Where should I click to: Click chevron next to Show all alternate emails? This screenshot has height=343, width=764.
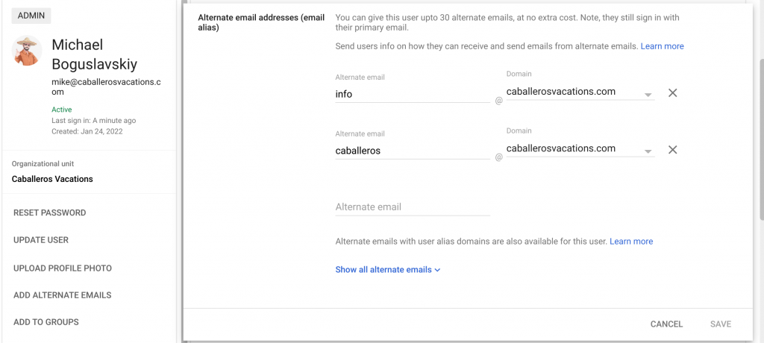pos(437,270)
